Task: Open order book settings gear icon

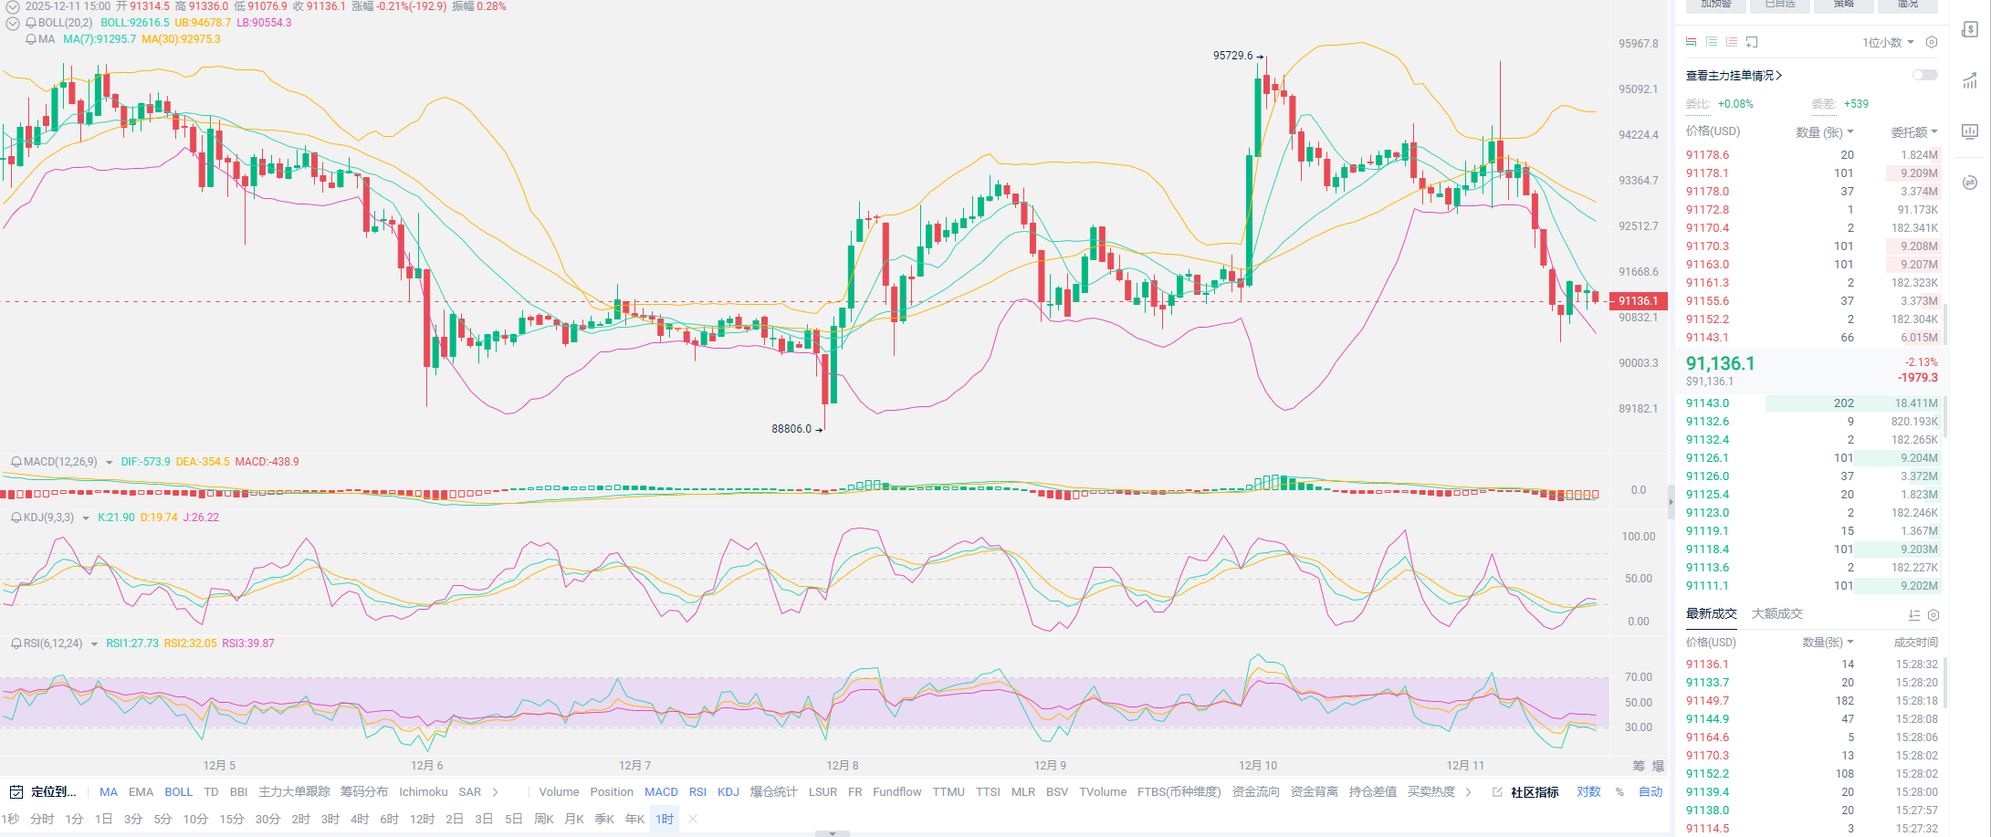Action: [1931, 42]
